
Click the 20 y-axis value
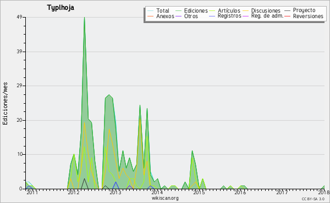point(19,120)
